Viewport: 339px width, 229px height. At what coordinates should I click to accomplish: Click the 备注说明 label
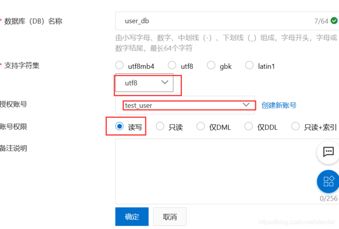coord(13,148)
